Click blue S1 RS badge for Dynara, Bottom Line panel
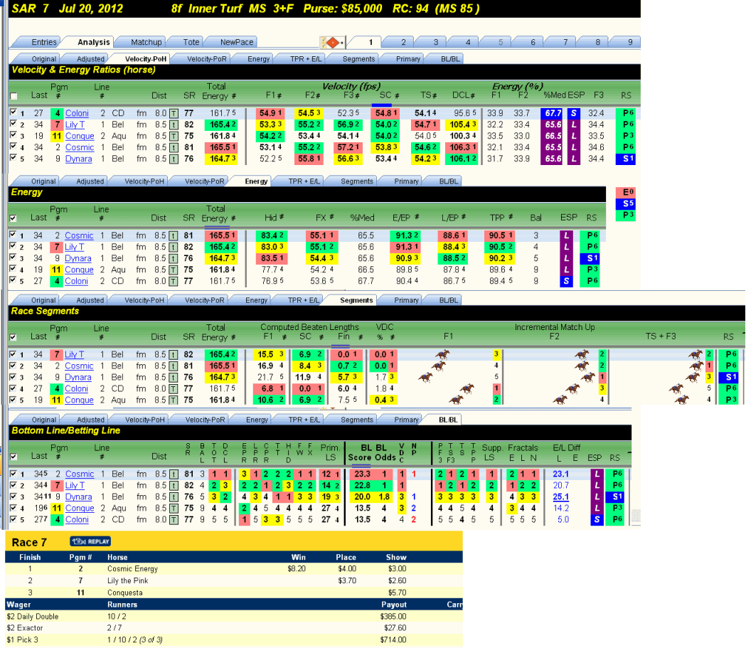Viewport: 746px width, 648px height. click(x=614, y=496)
